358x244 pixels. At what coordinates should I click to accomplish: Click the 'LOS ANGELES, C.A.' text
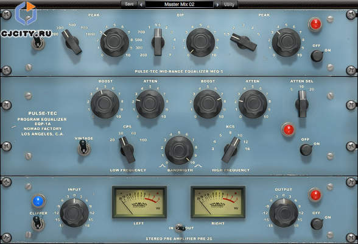43,134
